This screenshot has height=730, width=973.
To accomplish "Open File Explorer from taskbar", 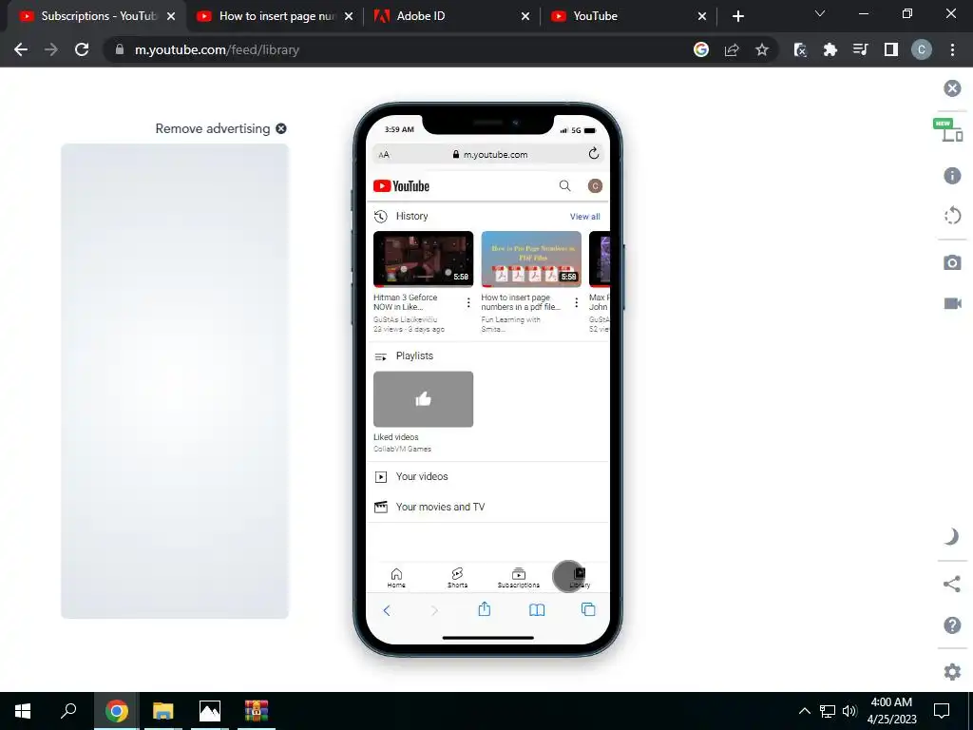I will pyautogui.click(x=162, y=711).
